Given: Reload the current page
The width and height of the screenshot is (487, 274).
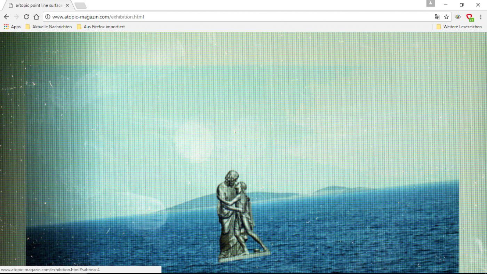Looking at the screenshot, I should pyautogui.click(x=26, y=17).
